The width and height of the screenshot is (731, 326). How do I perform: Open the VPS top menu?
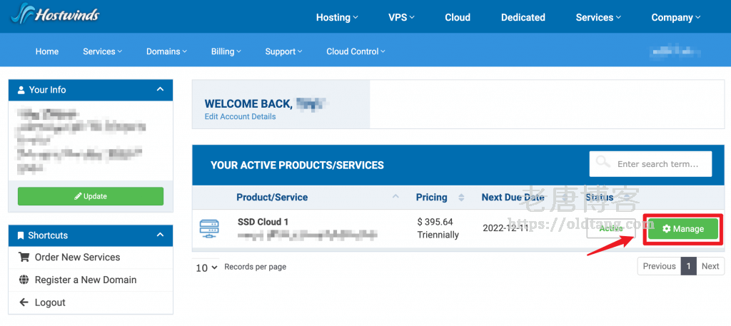(x=401, y=17)
